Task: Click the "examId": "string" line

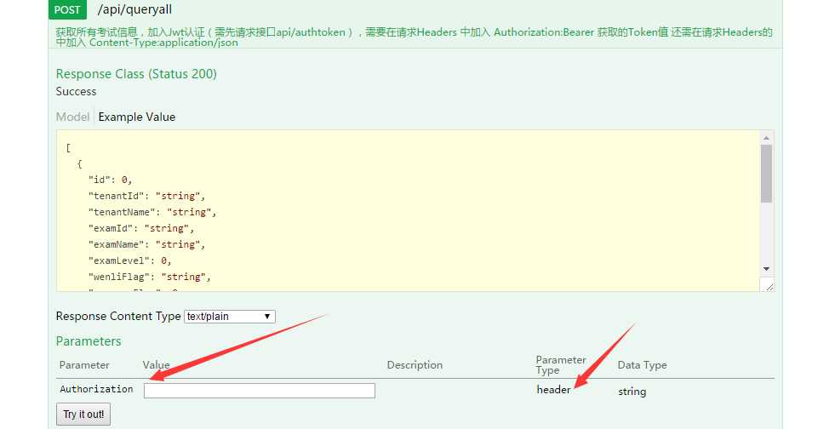Action: (141, 228)
